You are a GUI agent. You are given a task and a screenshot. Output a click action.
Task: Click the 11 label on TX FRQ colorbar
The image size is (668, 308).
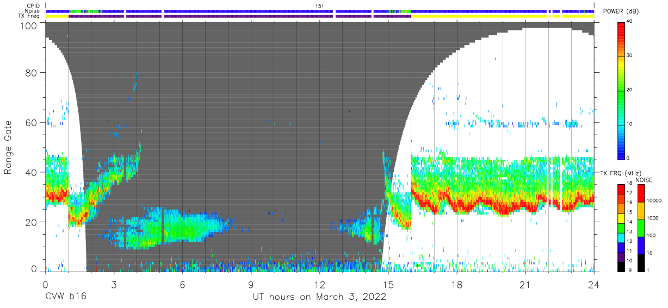click(x=629, y=251)
